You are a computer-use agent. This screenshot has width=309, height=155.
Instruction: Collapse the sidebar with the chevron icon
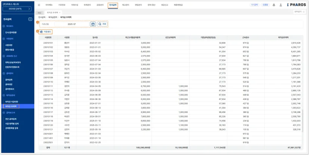(x=30, y=19)
